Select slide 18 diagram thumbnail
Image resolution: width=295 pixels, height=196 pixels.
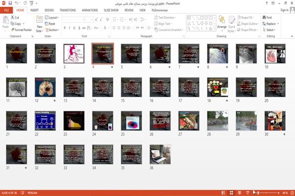(218, 87)
